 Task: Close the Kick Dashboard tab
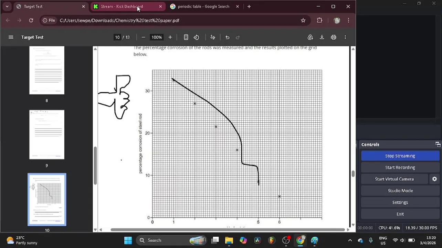pyautogui.click(x=160, y=6)
